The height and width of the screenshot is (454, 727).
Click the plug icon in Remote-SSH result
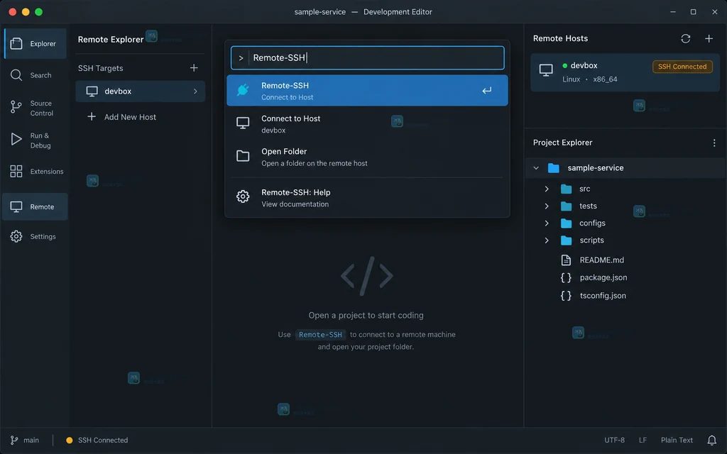coord(243,90)
